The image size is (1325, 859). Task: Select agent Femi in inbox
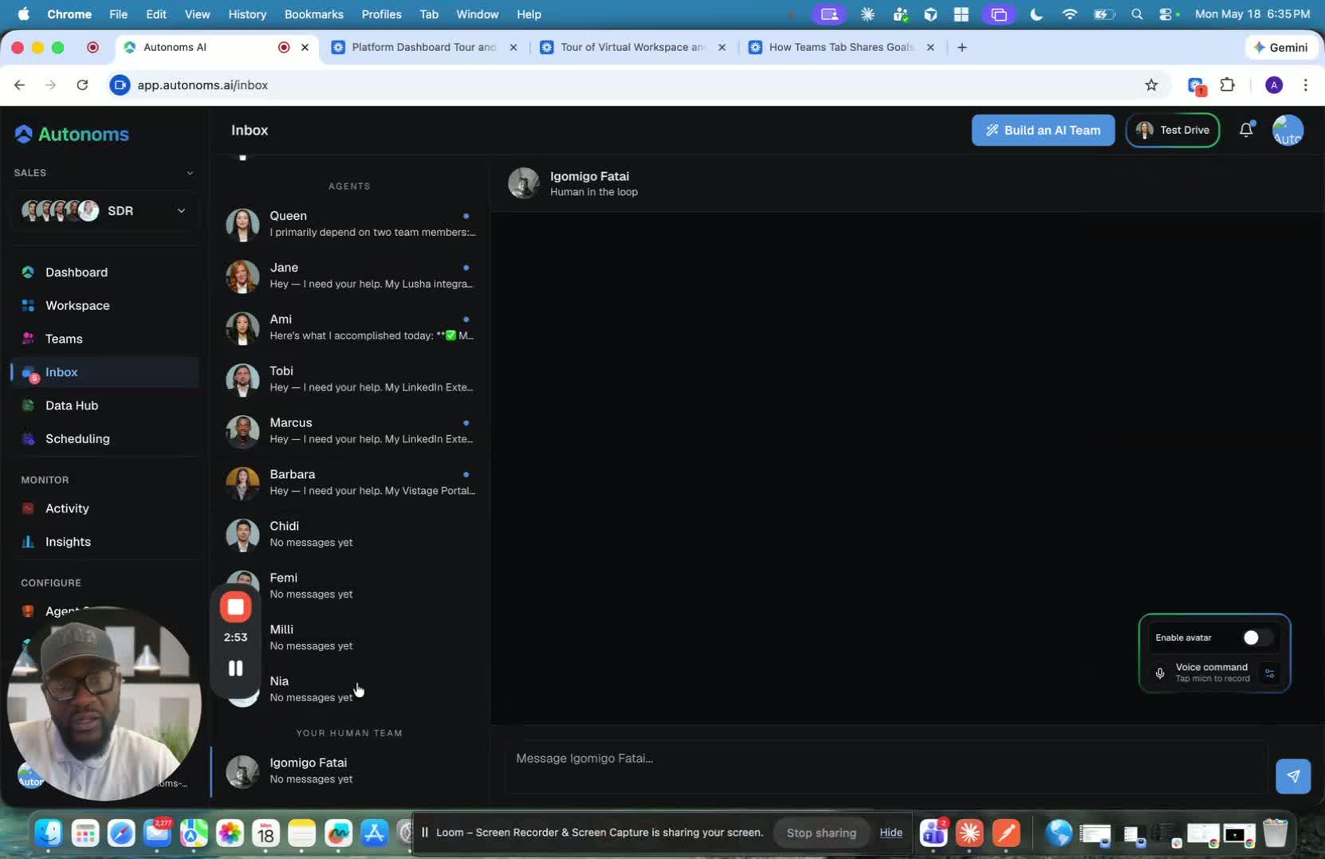pyautogui.click(x=351, y=586)
